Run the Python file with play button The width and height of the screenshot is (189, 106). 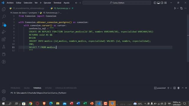(175, 8)
